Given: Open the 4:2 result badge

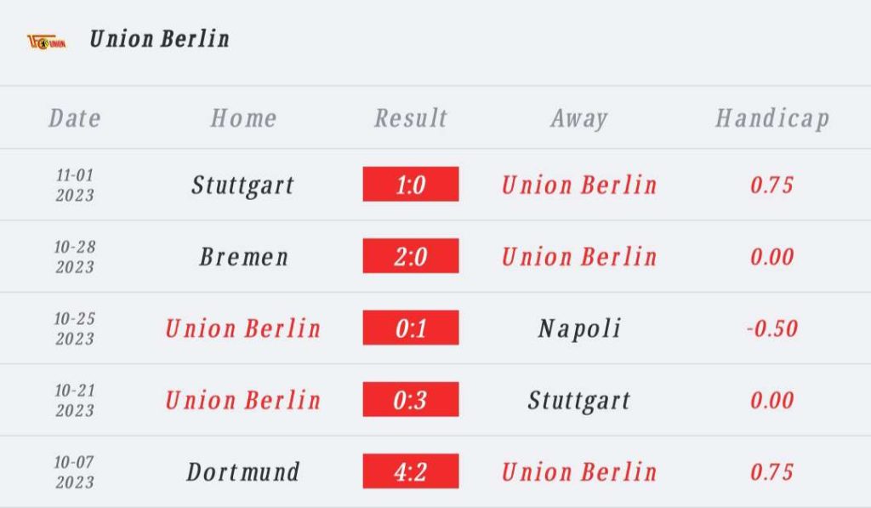Looking at the screenshot, I should (x=411, y=471).
